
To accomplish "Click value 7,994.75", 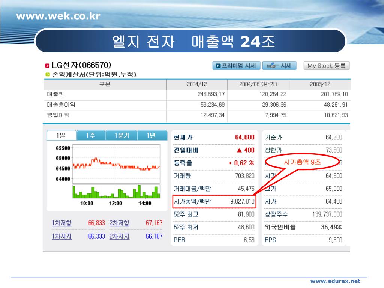I will pyautogui.click(x=276, y=115).
